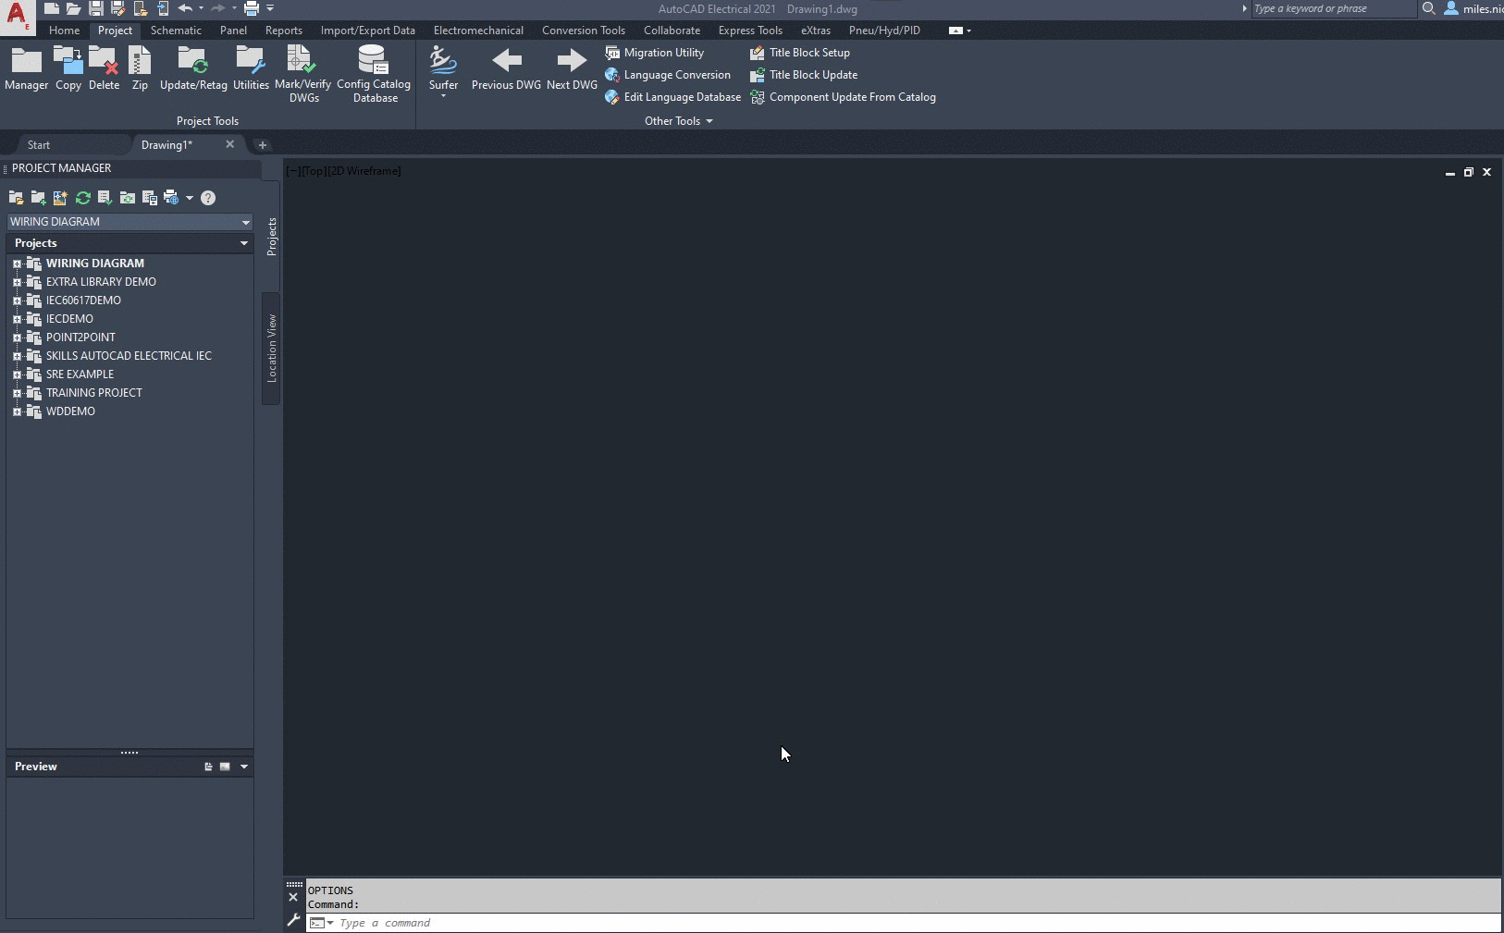
Task: Click New Drawing icon in Project Manager
Action: click(60, 198)
